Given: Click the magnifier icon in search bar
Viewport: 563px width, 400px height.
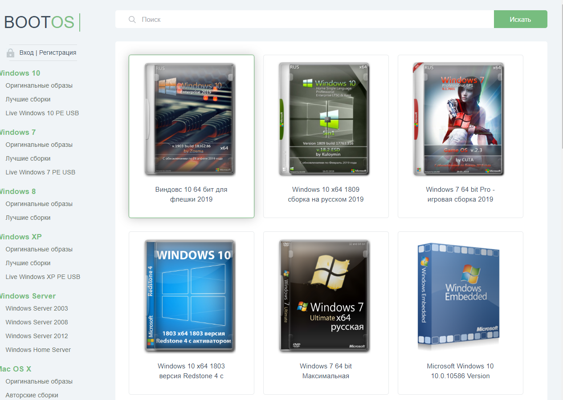Looking at the screenshot, I should 132,20.
